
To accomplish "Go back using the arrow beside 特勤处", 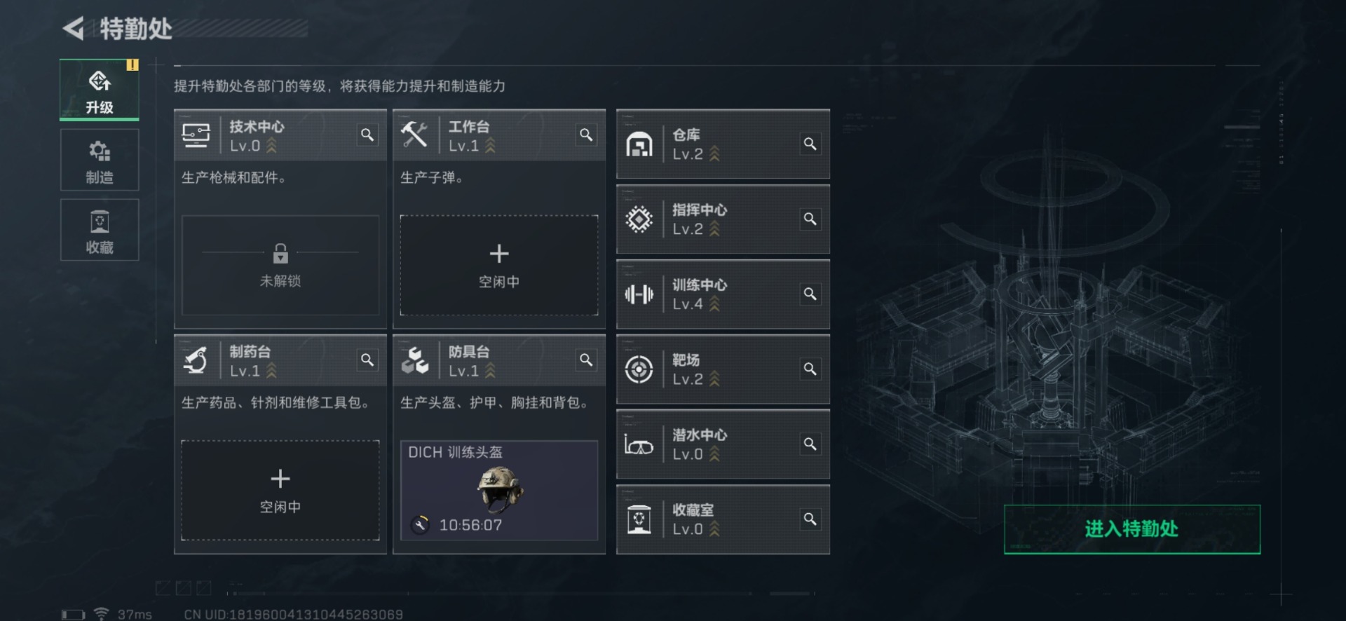I will [74, 28].
